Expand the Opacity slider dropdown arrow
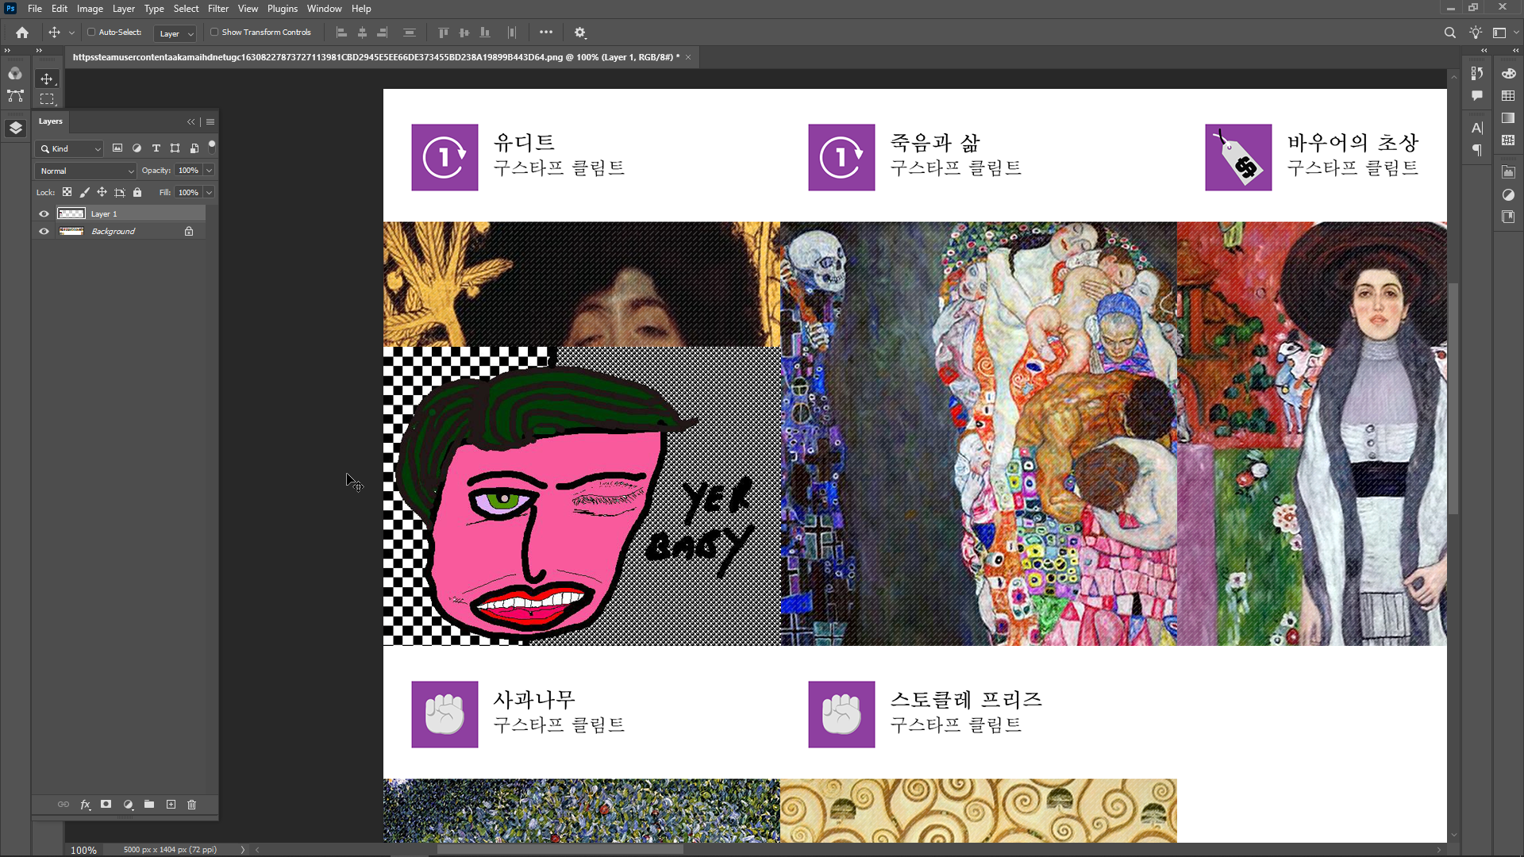The image size is (1524, 857). [209, 171]
